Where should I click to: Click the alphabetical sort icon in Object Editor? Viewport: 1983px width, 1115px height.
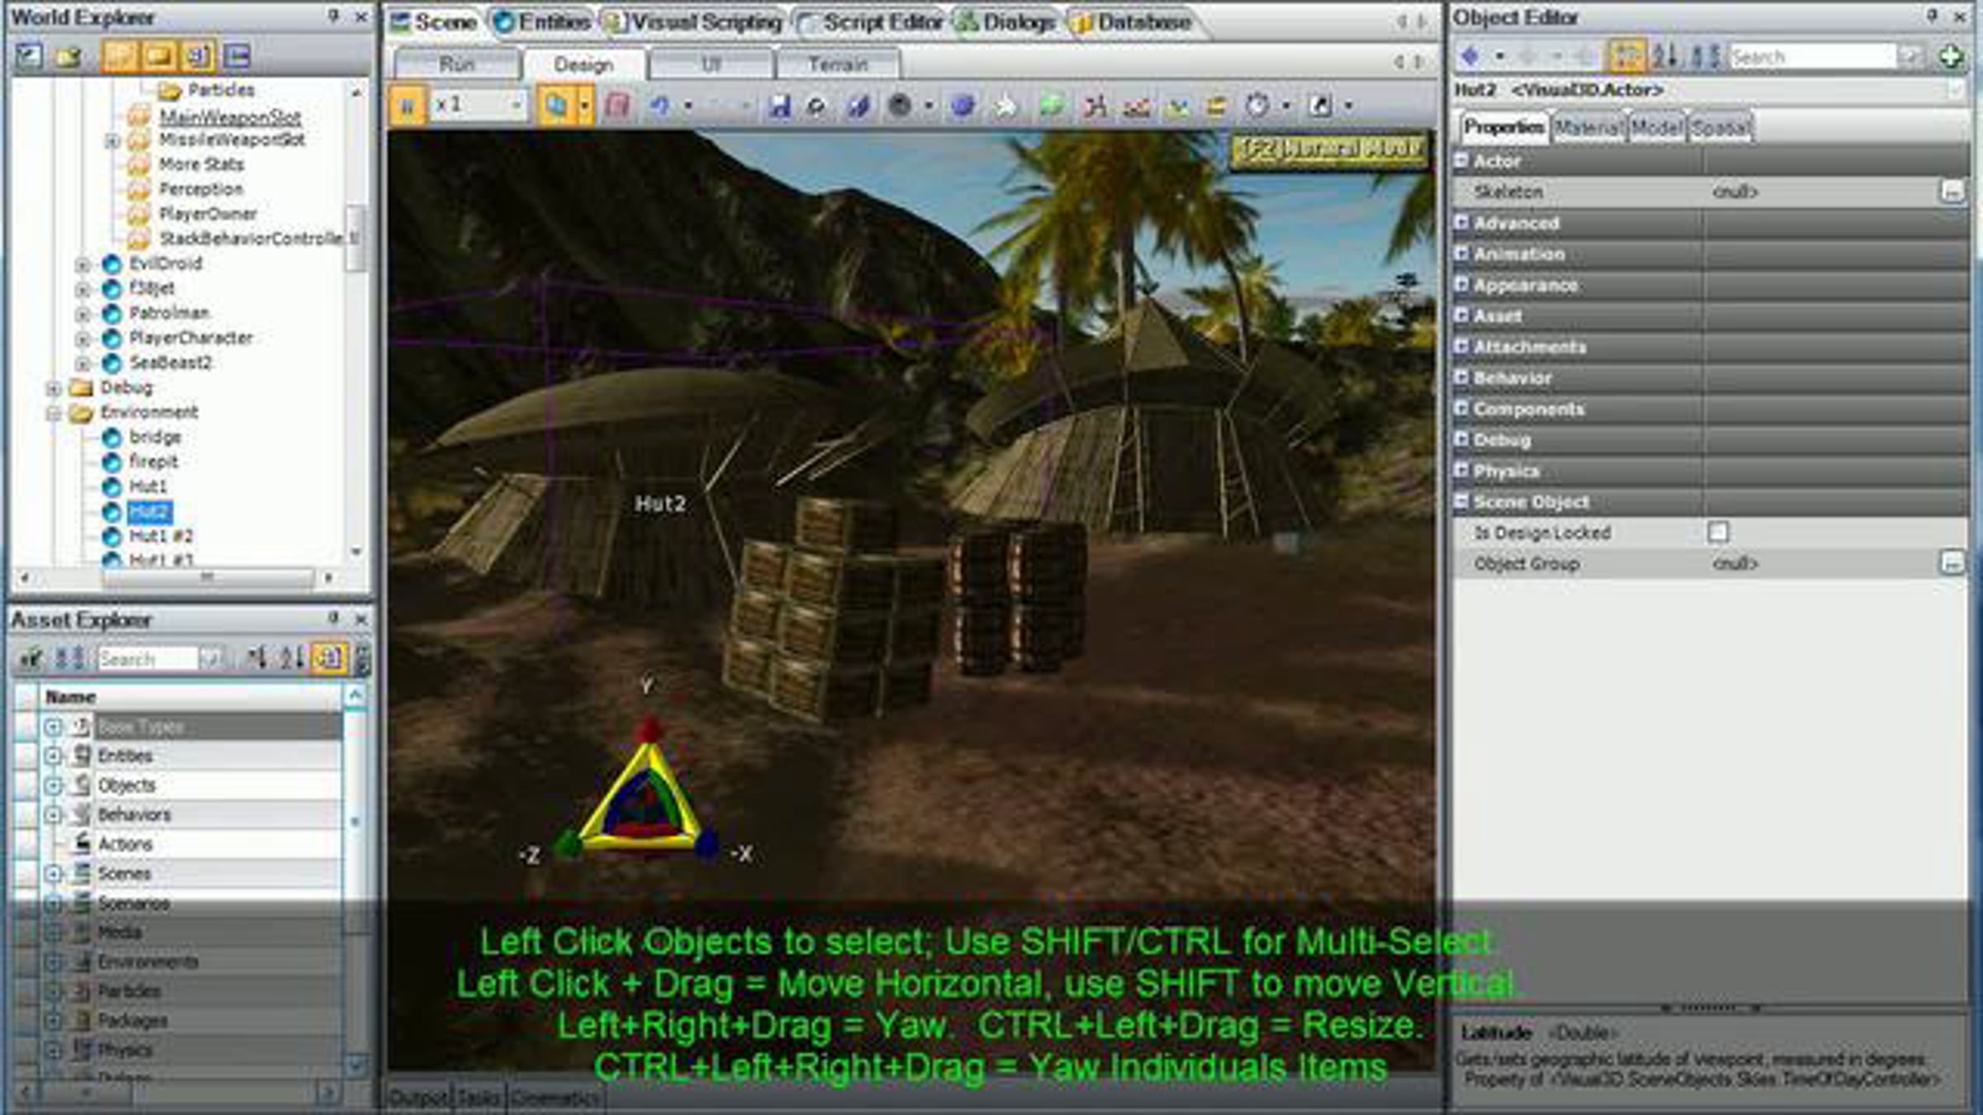[1665, 56]
